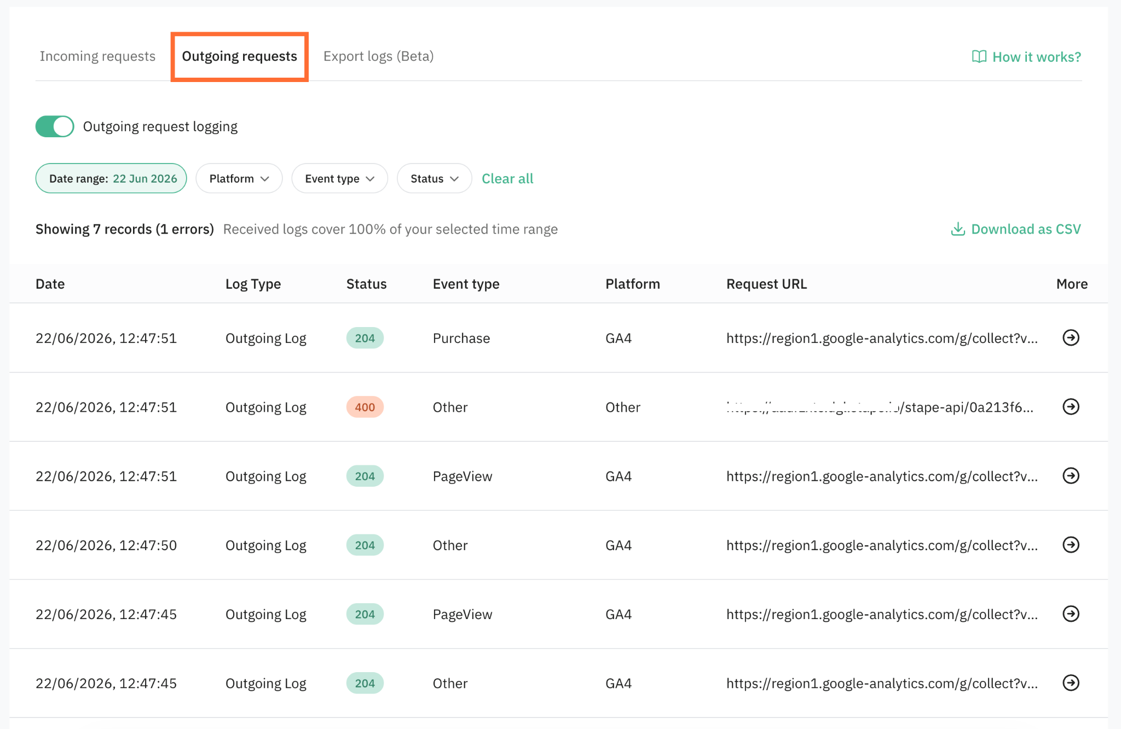This screenshot has width=1121, height=729.
Task: Click the Request URL of the Purchase row
Action: (882, 338)
